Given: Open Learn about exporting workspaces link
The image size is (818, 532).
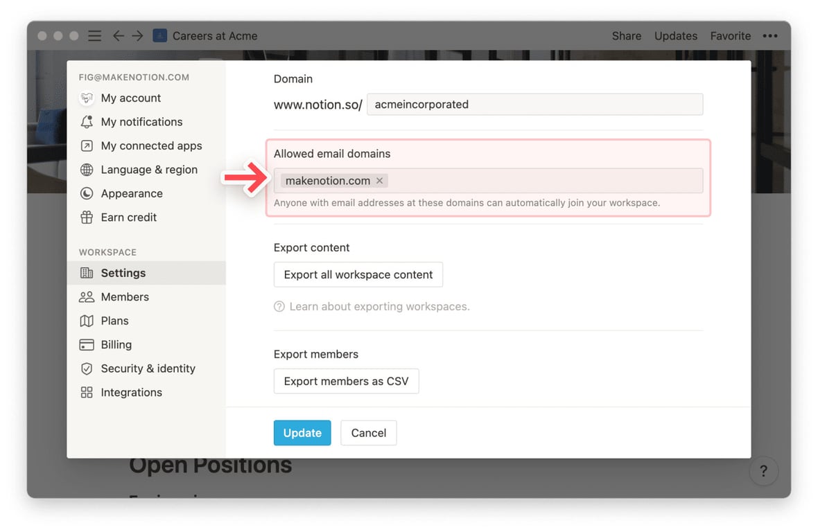Looking at the screenshot, I should 379,306.
